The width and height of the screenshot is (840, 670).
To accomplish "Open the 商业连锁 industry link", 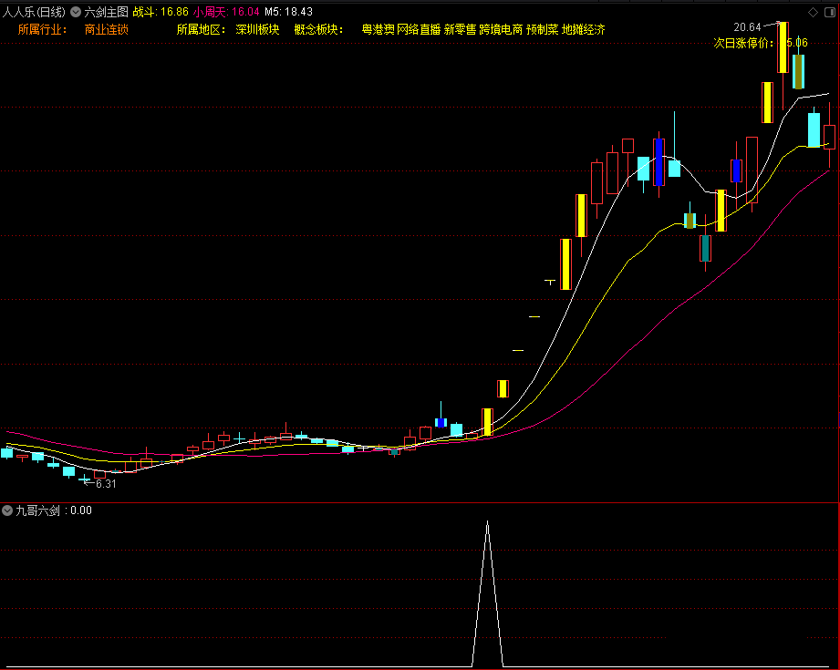I will click(x=106, y=29).
